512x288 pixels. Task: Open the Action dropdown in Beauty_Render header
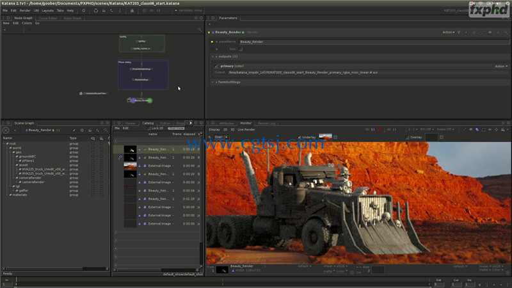click(x=449, y=33)
